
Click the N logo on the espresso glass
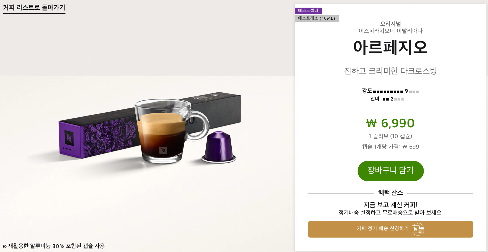[x=163, y=150]
